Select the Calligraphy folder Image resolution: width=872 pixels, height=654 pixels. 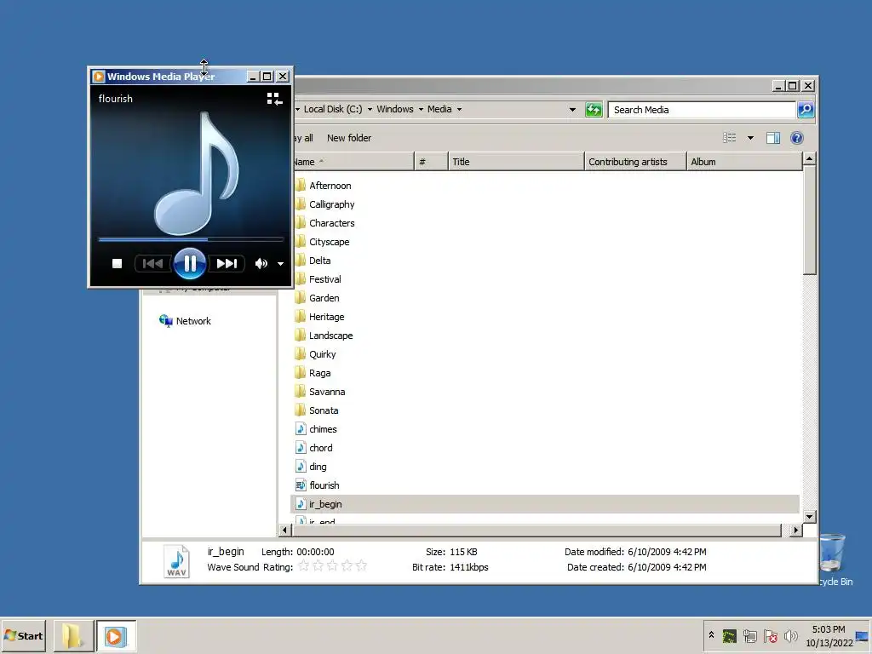coord(331,204)
